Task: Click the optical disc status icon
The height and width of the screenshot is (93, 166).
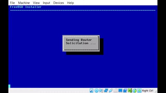Action: [96, 91]
